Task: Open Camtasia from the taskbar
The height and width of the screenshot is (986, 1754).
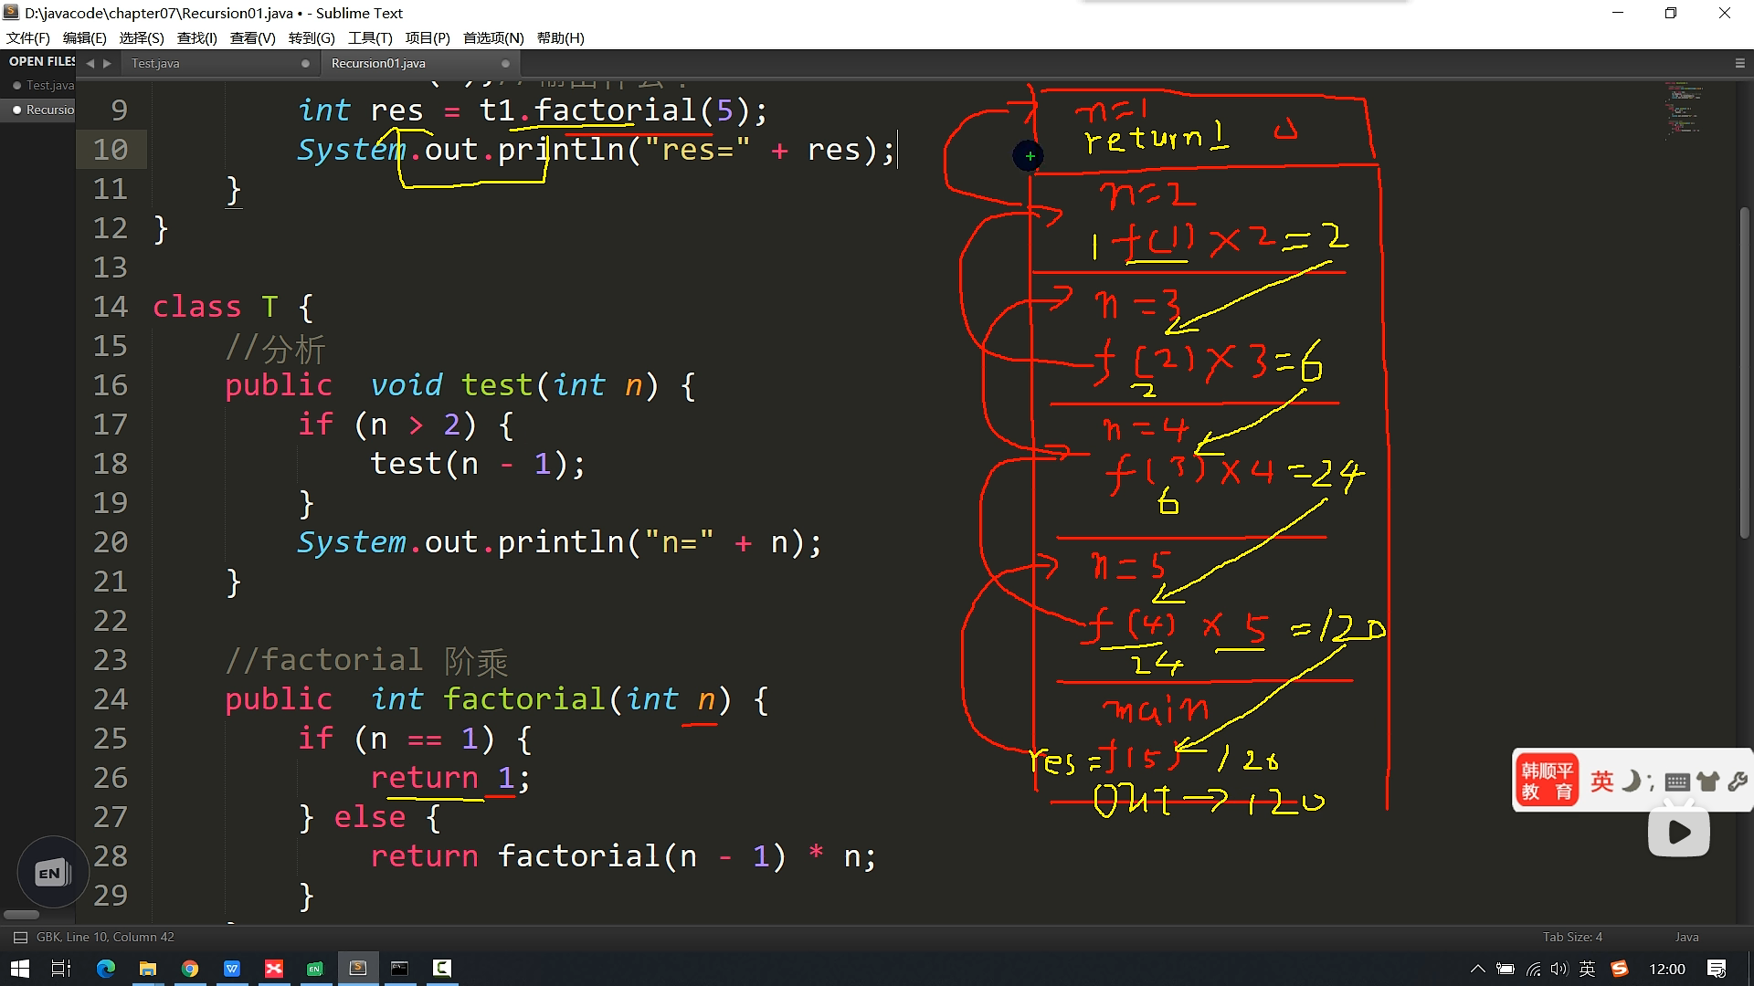Action: pos(442,969)
